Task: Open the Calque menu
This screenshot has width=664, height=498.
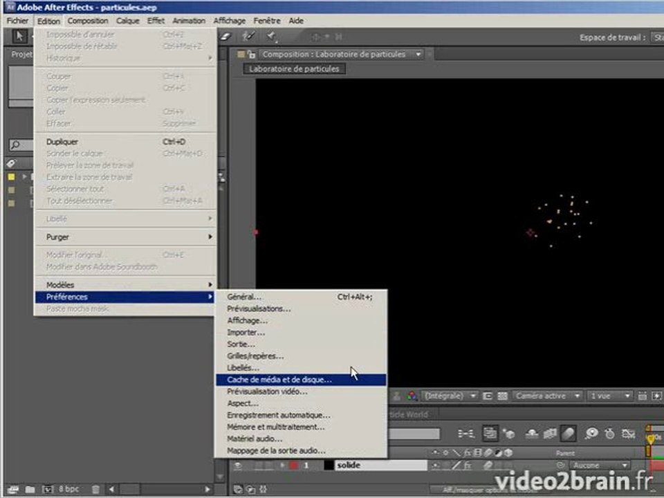Action: tap(127, 21)
